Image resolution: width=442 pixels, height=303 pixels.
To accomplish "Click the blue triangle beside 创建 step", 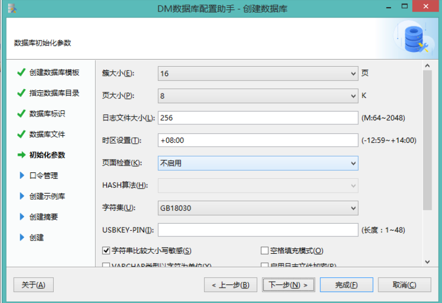I will pos(22,237).
